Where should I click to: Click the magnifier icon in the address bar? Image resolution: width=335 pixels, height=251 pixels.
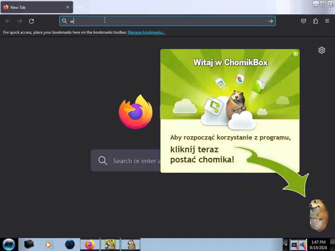[64, 21]
